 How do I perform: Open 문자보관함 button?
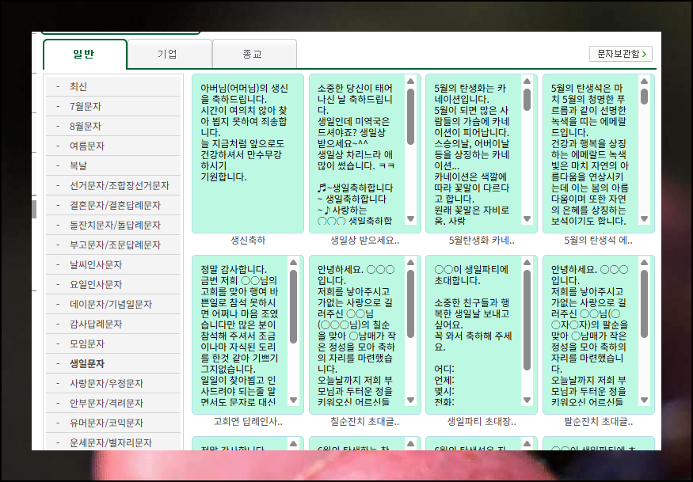coord(620,54)
